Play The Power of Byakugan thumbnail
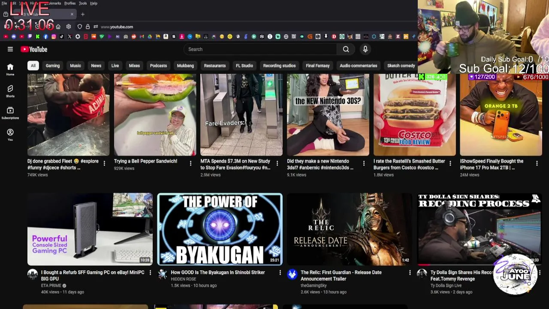549x309 pixels. click(220, 229)
